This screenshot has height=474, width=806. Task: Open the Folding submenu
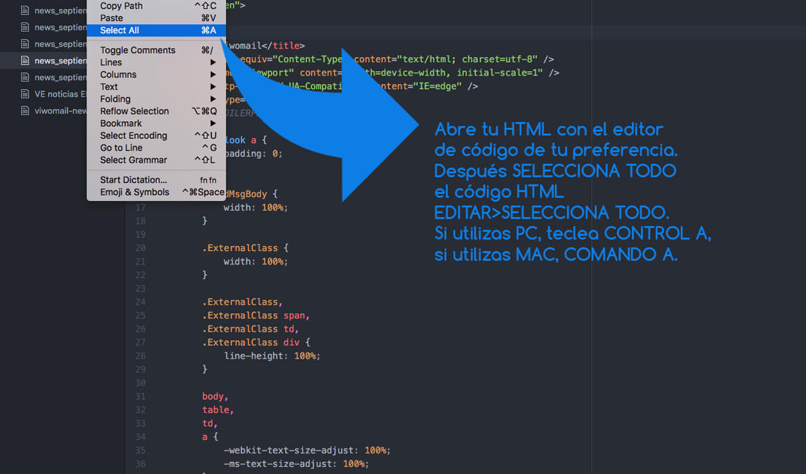click(x=115, y=99)
